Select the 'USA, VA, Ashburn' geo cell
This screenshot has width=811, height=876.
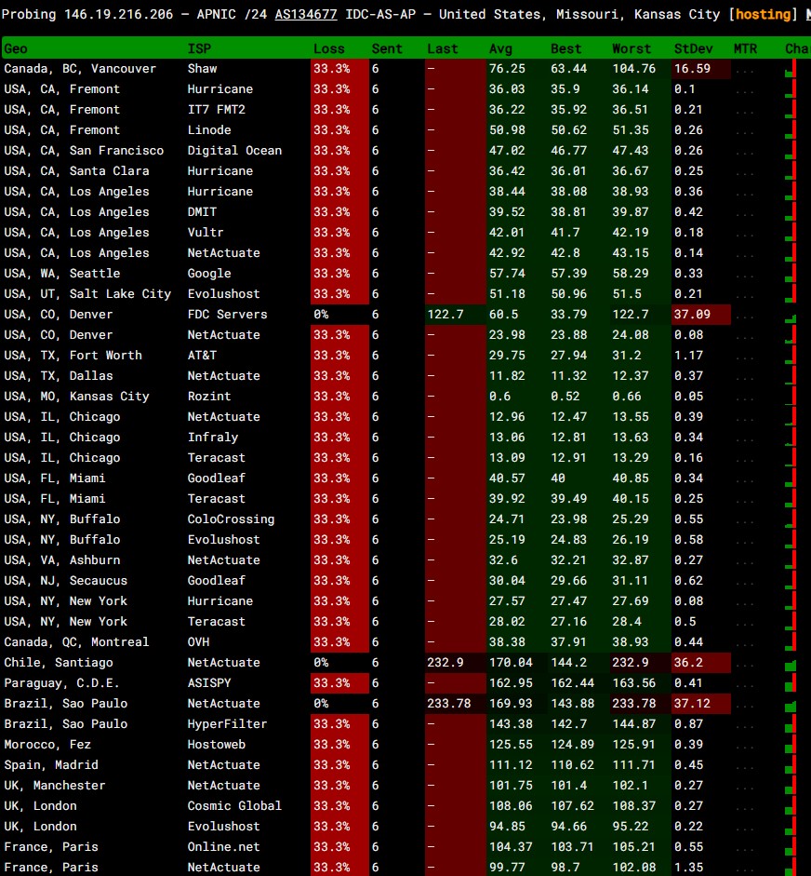click(x=62, y=559)
